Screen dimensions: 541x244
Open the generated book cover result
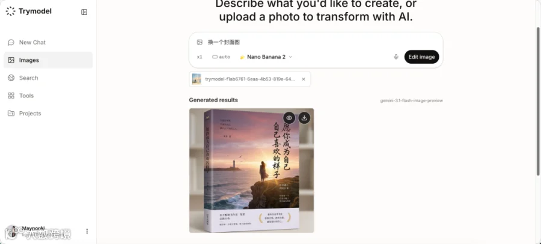click(251, 171)
